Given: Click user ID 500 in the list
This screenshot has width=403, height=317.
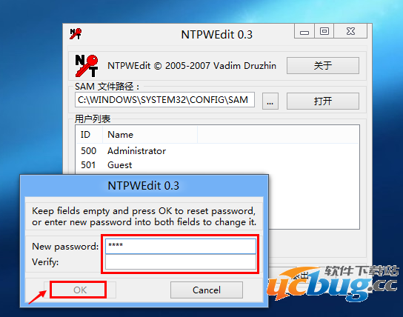Looking at the screenshot, I should pos(88,151).
